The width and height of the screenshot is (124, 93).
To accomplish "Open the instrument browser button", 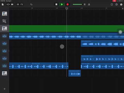I will (x=8, y=4).
